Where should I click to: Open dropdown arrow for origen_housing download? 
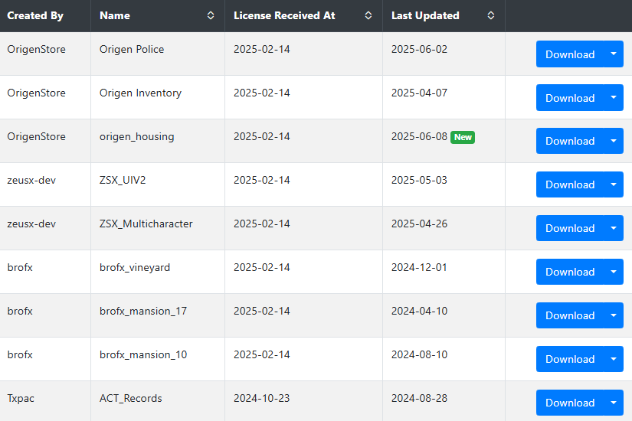tap(614, 141)
